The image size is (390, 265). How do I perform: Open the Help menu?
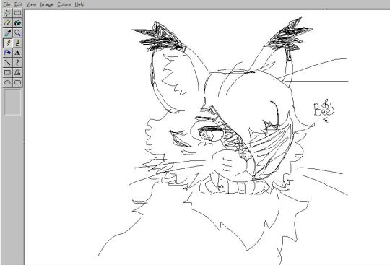[79, 4]
